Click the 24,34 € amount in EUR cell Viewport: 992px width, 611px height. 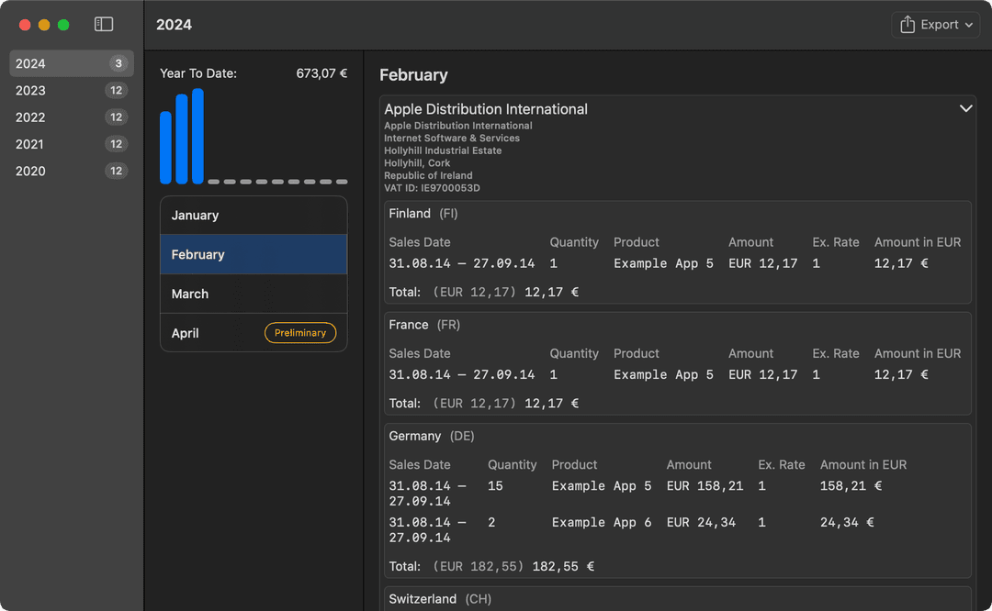tap(847, 523)
